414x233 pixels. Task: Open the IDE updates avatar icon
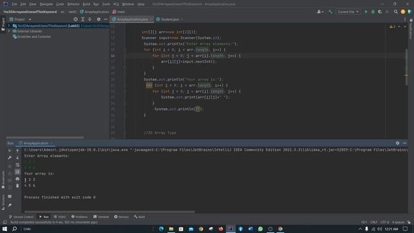tap(402, 12)
